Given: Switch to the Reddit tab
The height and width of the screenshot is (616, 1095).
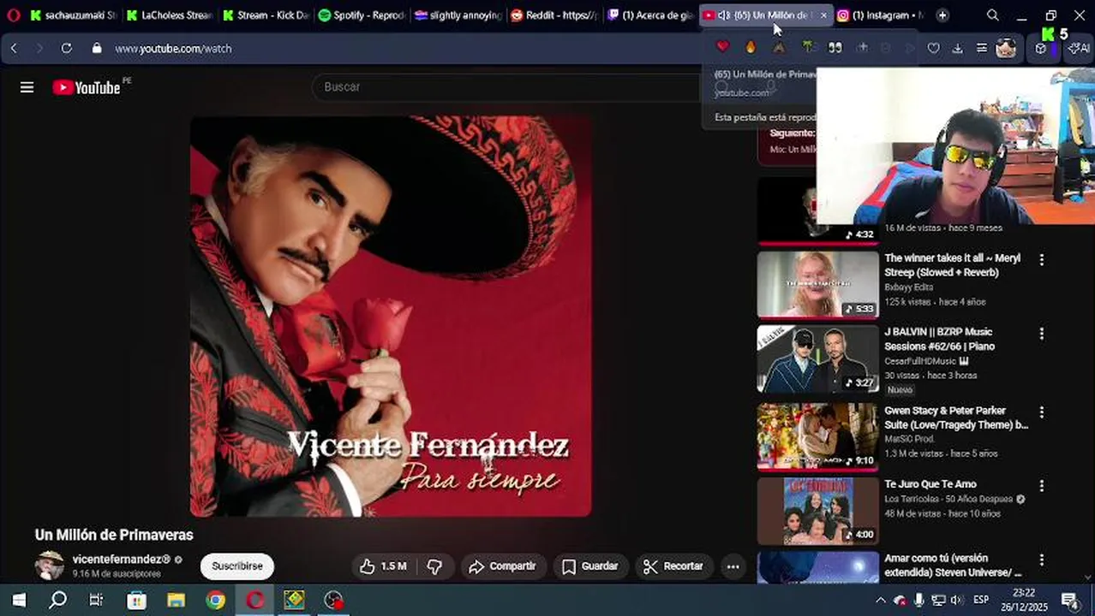Looking at the screenshot, I should tap(554, 15).
